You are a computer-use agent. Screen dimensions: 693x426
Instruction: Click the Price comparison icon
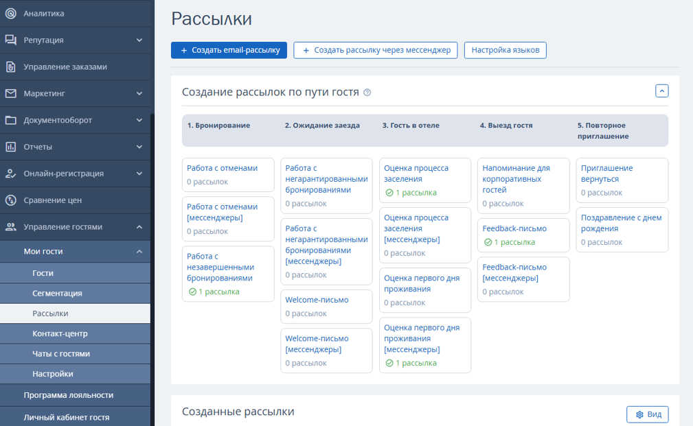click(11, 200)
